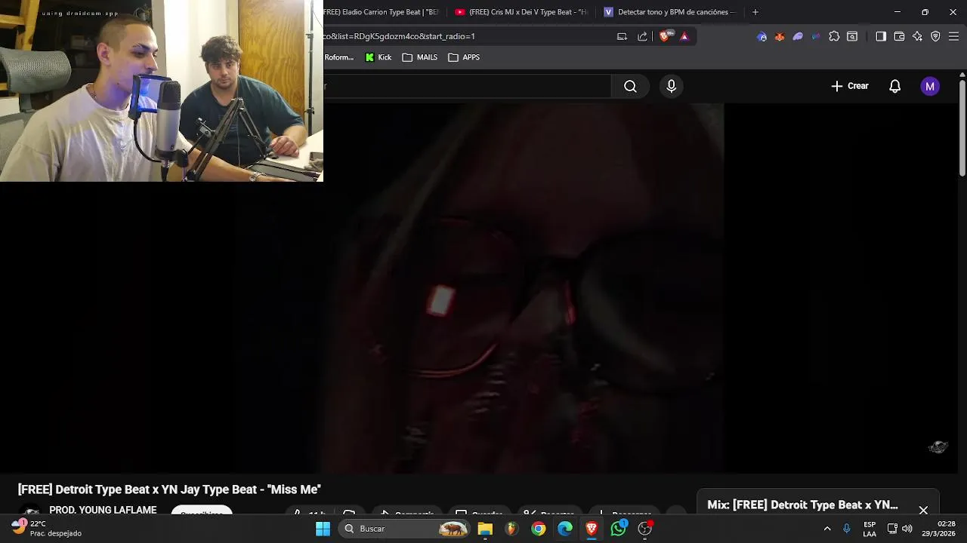Open PROD. YOUNG LAFLAME channel link
967x543 pixels.
[103, 510]
